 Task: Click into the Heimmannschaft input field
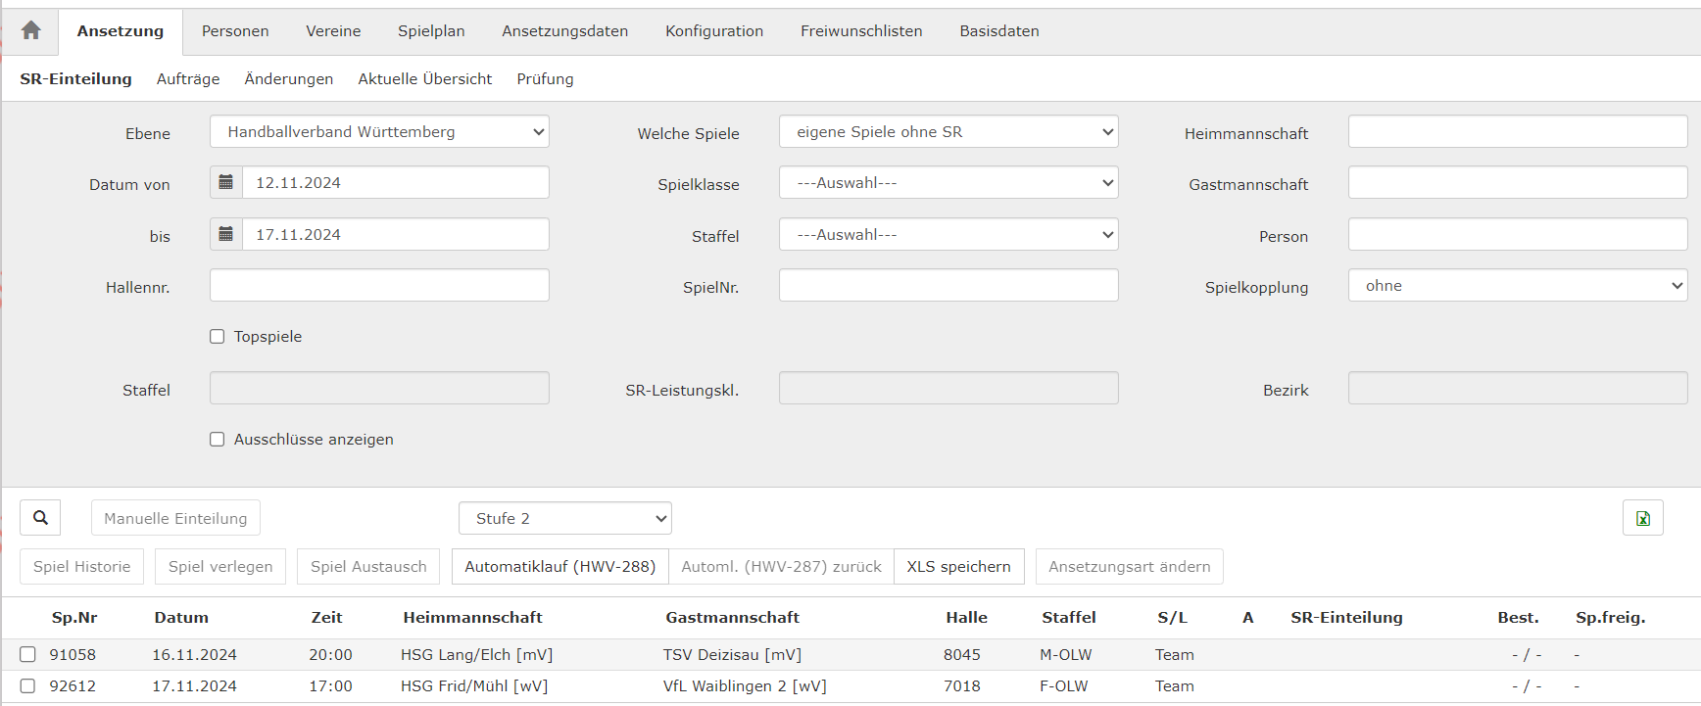coord(1517,132)
